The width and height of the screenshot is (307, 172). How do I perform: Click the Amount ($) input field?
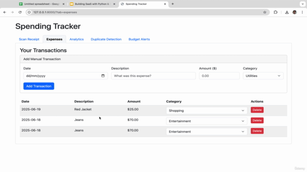(219, 75)
